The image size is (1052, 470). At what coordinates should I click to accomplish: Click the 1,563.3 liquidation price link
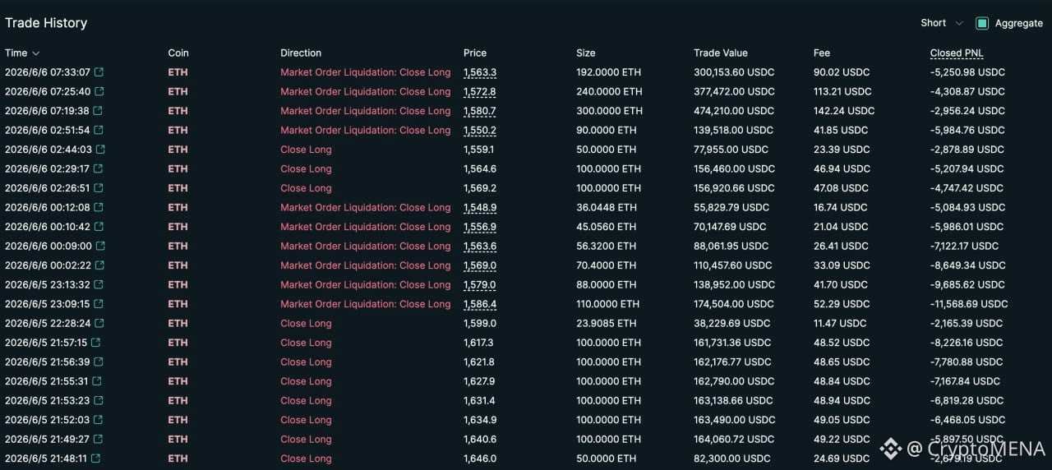pos(480,72)
